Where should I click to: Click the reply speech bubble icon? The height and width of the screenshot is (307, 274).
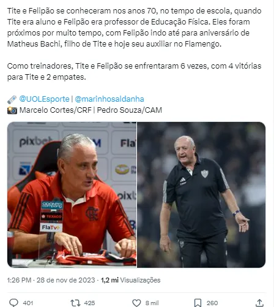tap(13, 303)
